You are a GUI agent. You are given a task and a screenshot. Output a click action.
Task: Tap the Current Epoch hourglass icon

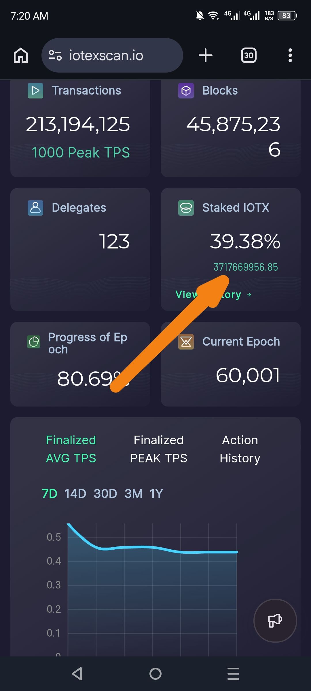tap(186, 342)
